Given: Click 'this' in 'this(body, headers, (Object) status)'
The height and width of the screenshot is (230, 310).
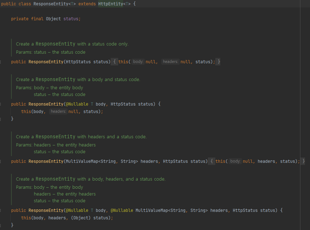Looking at the screenshot, I should [x=26, y=218].
